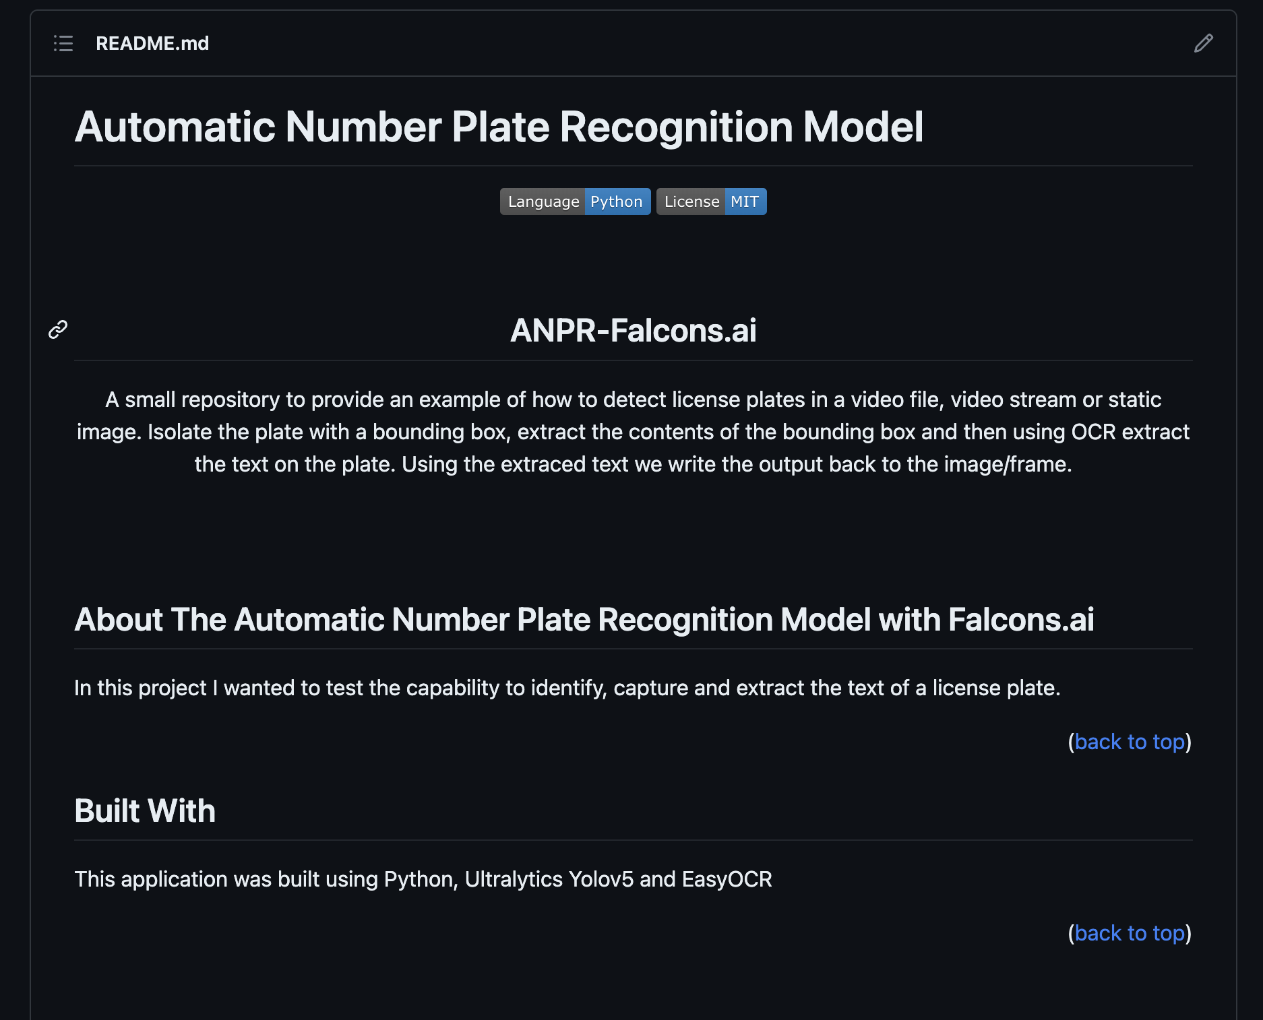Click the Built With heading
Image resolution: width=1263 pixels, height=1020 pixels.
pyautogui.click(x=145, y=811)
